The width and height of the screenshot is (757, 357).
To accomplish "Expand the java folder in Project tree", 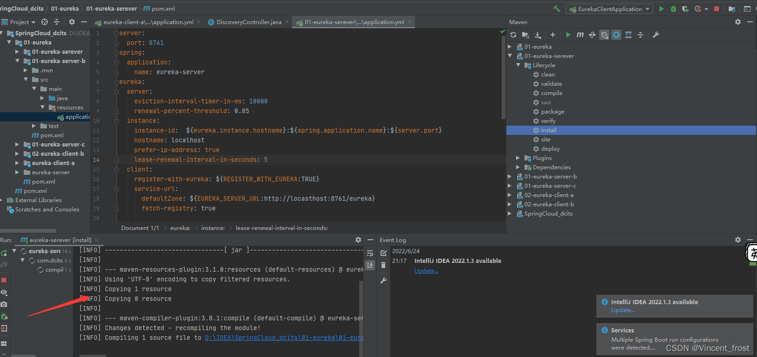I will pos(43,98).
